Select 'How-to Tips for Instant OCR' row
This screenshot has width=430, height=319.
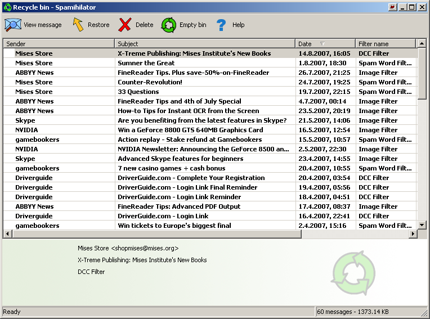[210, 111]
